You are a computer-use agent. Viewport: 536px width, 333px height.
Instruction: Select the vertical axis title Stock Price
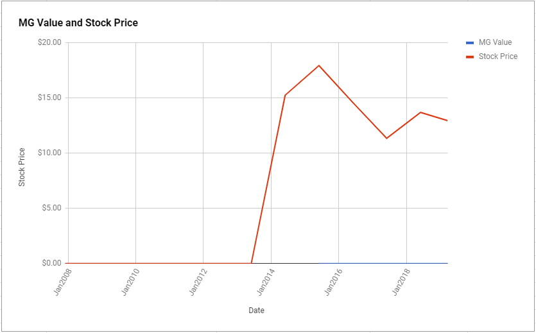click(22, 167)
